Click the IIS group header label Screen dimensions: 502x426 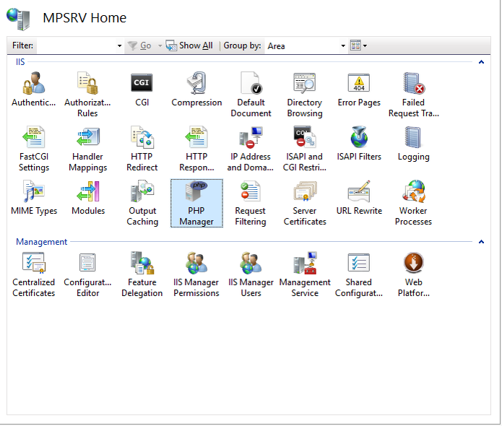20,62
